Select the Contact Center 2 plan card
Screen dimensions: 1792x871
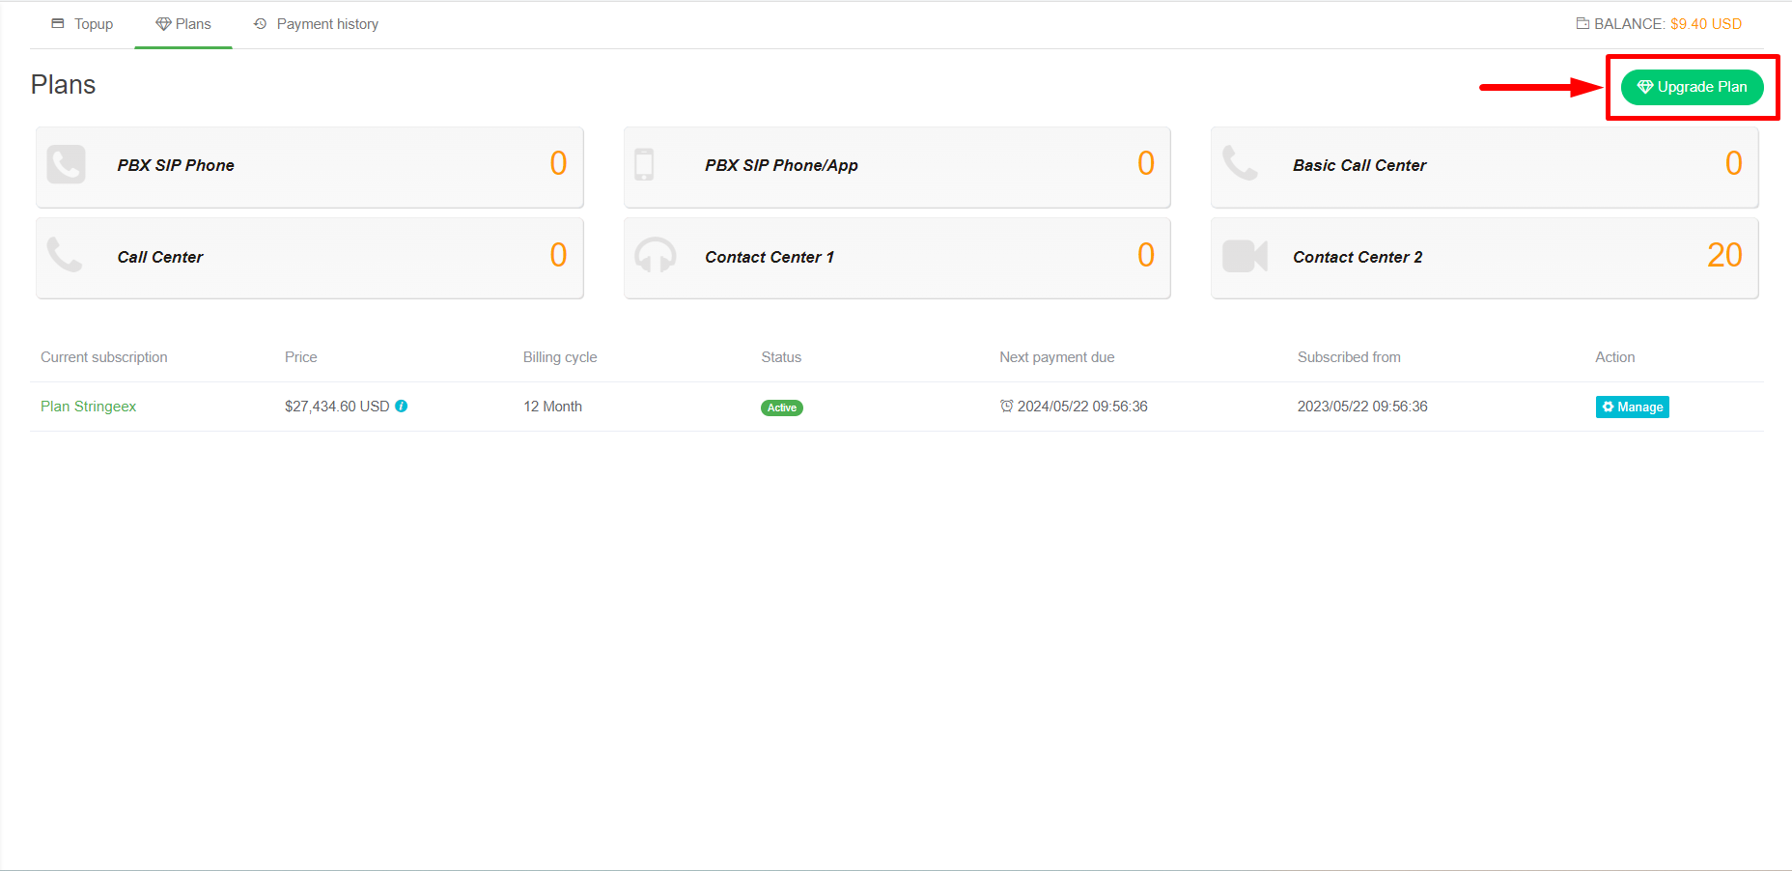click(1484, 258)
